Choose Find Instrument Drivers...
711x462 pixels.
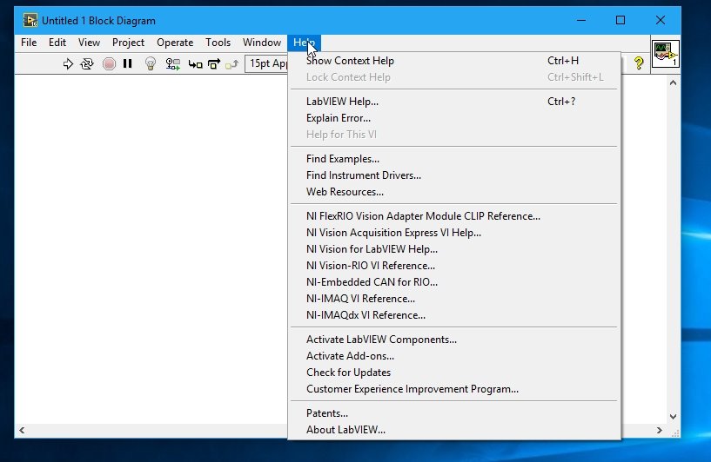click(454, 175)
